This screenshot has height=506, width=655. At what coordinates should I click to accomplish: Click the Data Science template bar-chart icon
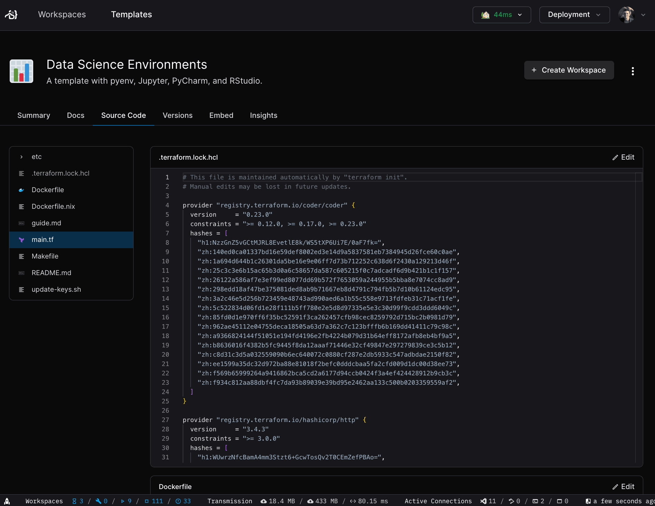(x=21, y=71)
